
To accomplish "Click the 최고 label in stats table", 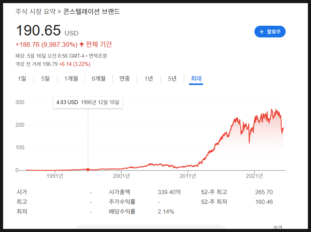I will [22, 202].
